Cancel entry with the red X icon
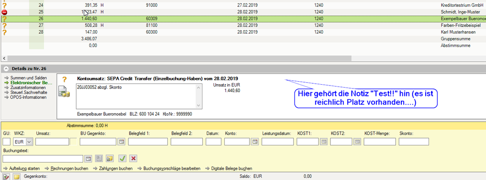Viewport: 486px width, 180px height. click(133, 159)
